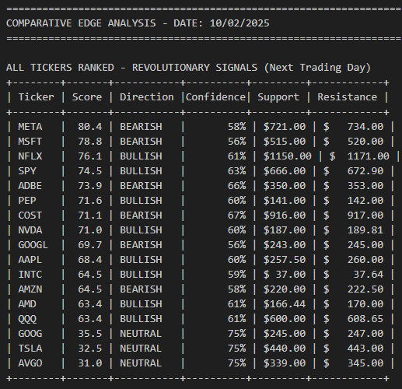402x389 pixels.
Task: Click COST support price $916.00
Action: point(285,216)
